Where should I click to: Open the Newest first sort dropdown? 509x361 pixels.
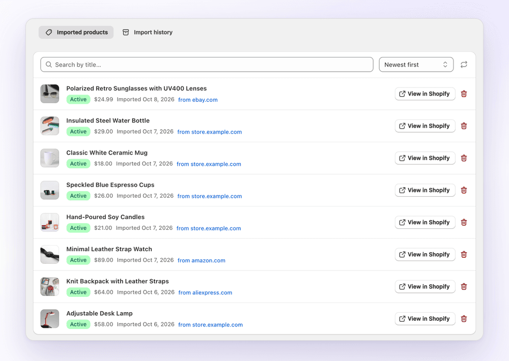point(416,65)
